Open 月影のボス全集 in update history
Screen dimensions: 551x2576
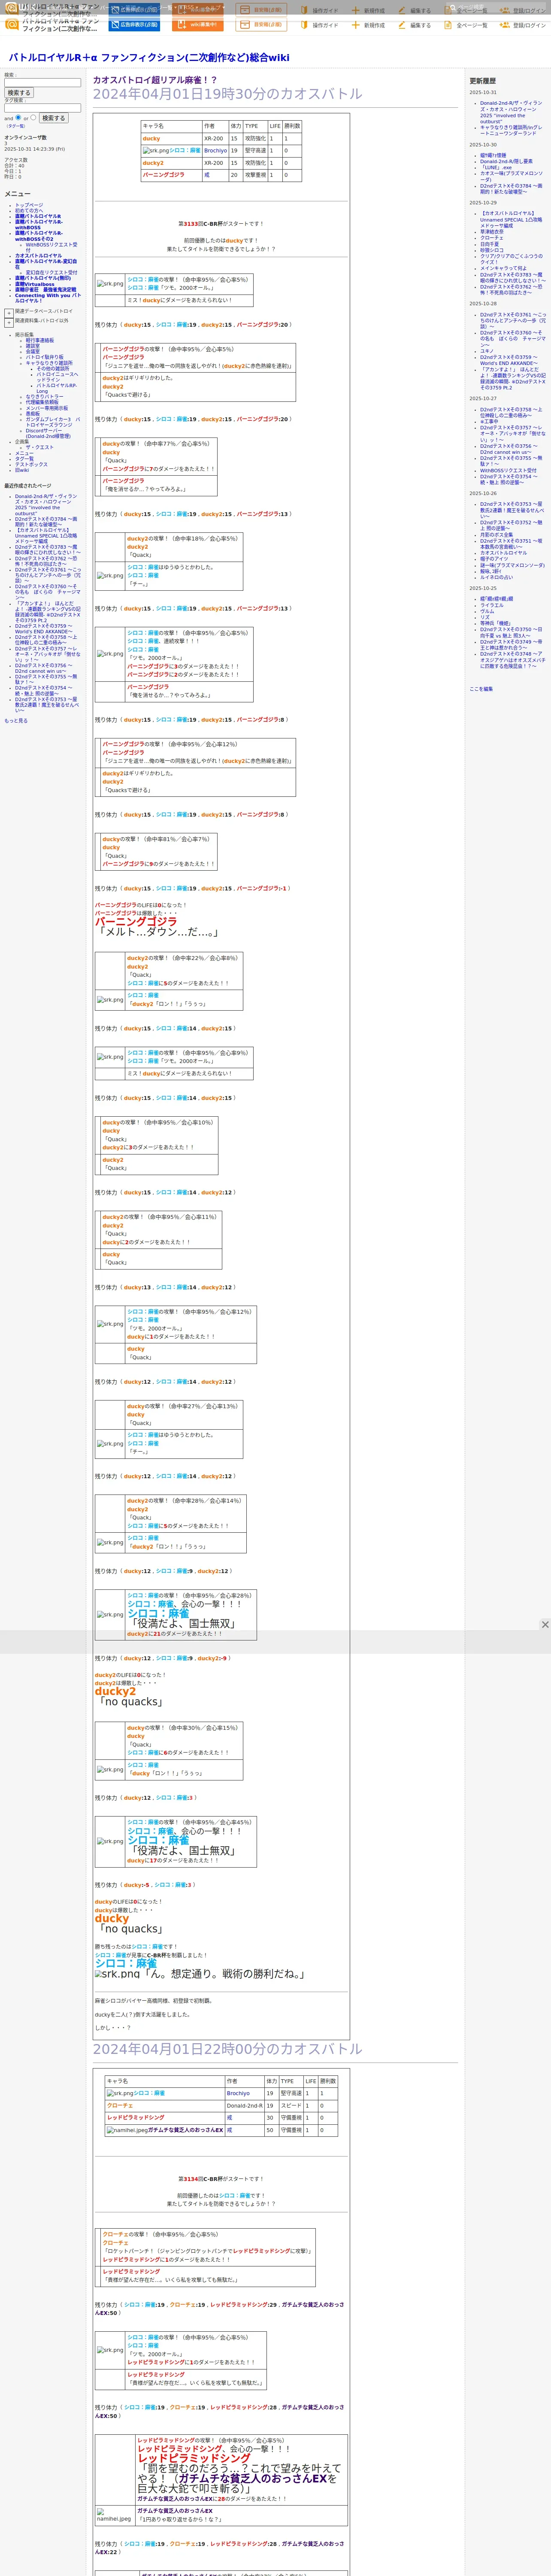click(497, 534)
